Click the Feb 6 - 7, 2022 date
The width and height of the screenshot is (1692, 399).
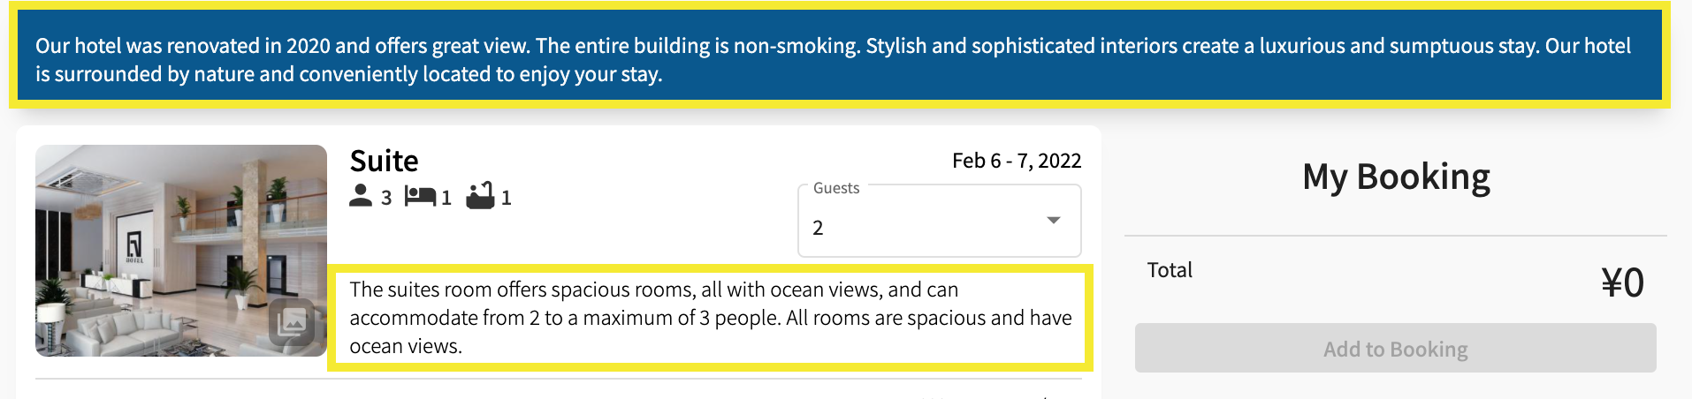point(1017,161)
